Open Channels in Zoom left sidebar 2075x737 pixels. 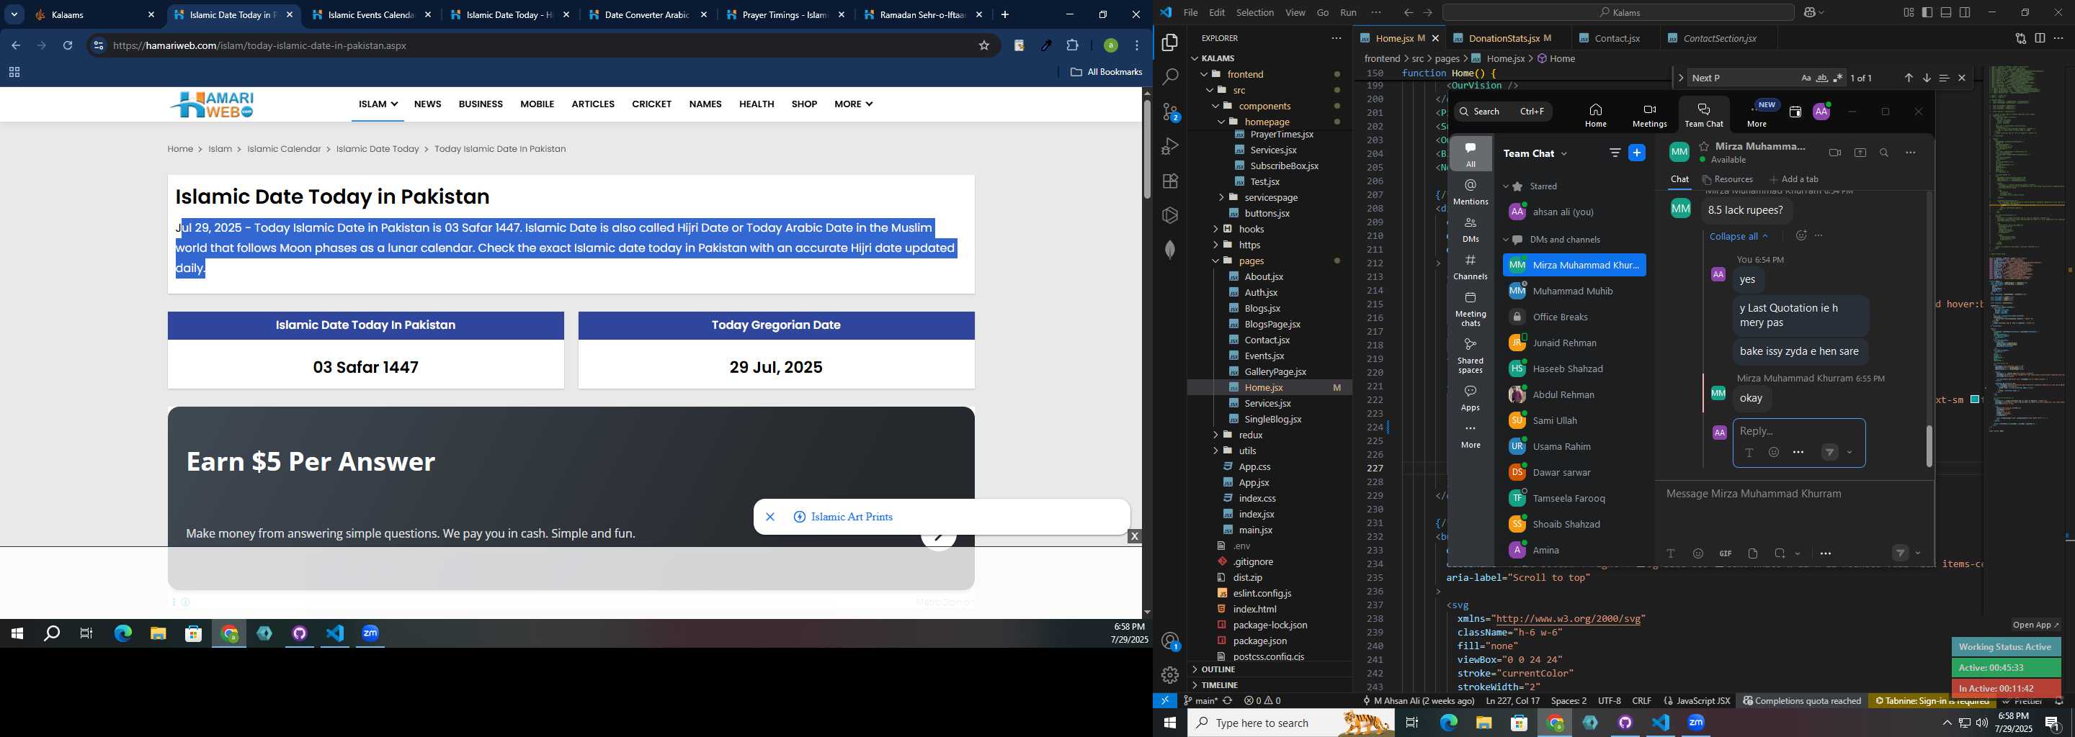pyautogui.click(x=1470, y=267)
